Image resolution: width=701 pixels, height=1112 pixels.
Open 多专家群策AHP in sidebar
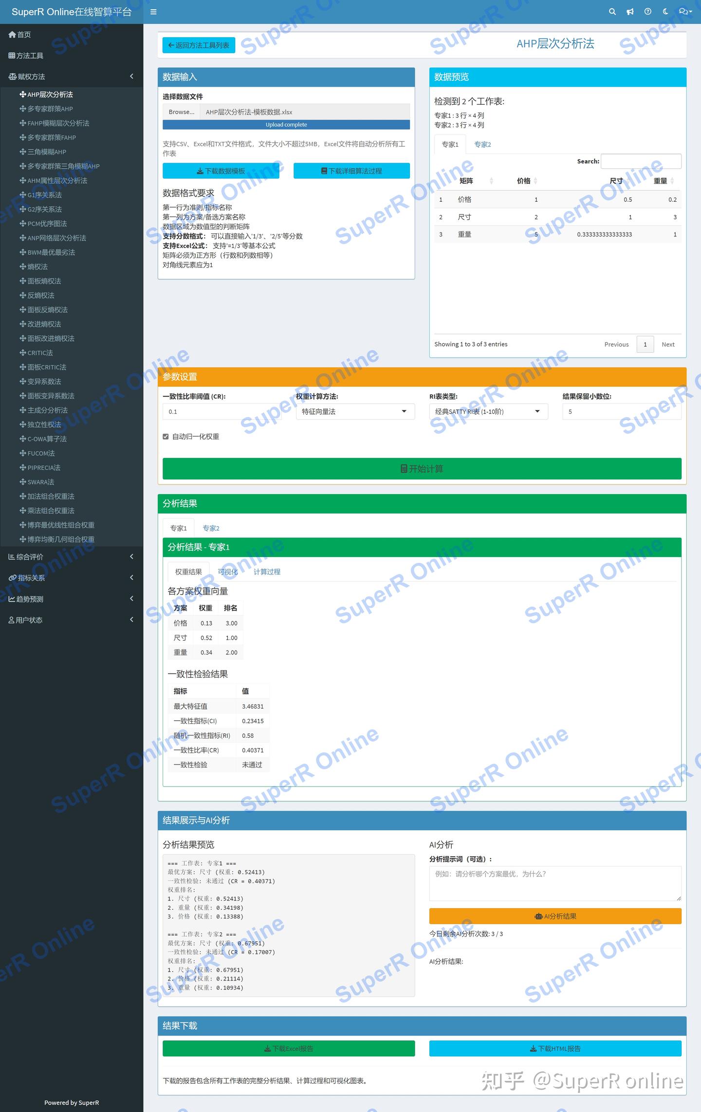50,109
